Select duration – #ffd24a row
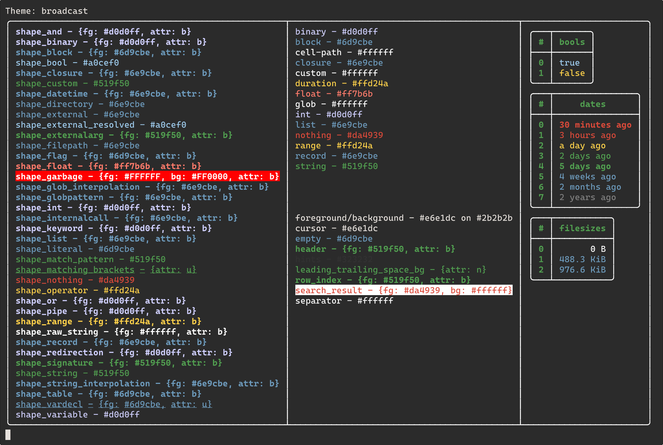Image resolution: width=663 pixels, height=445 pixels. click(x=342, y=84)
